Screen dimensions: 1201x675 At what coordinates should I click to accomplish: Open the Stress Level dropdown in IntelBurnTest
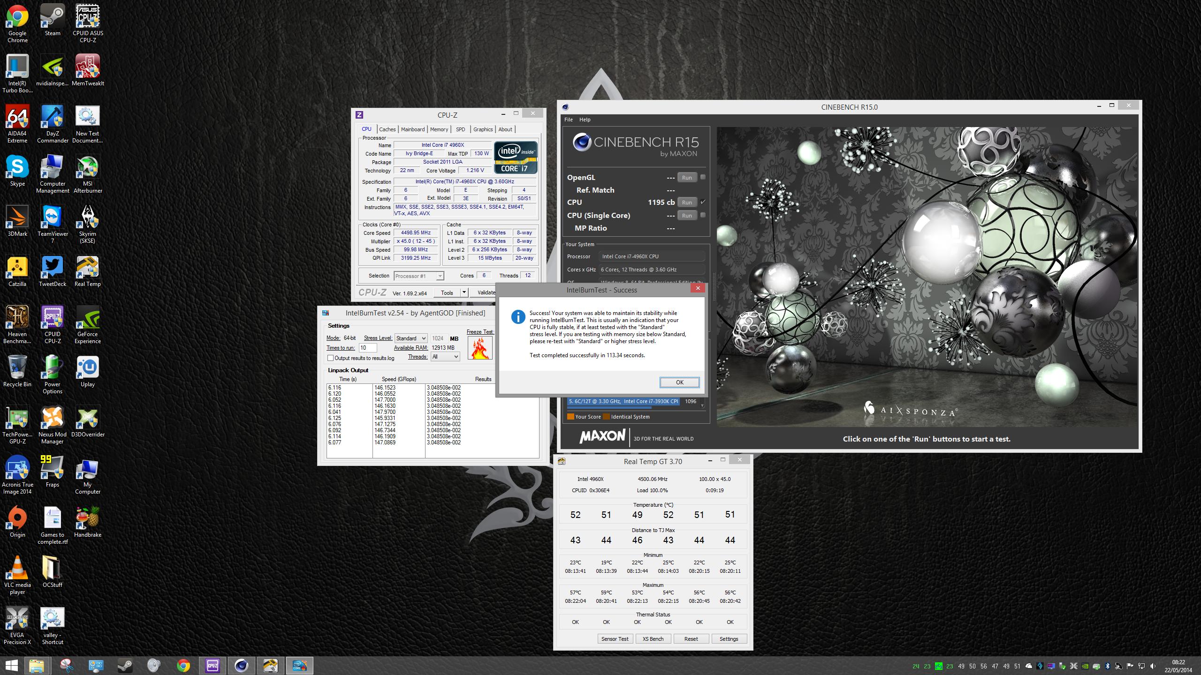[411, 338]
